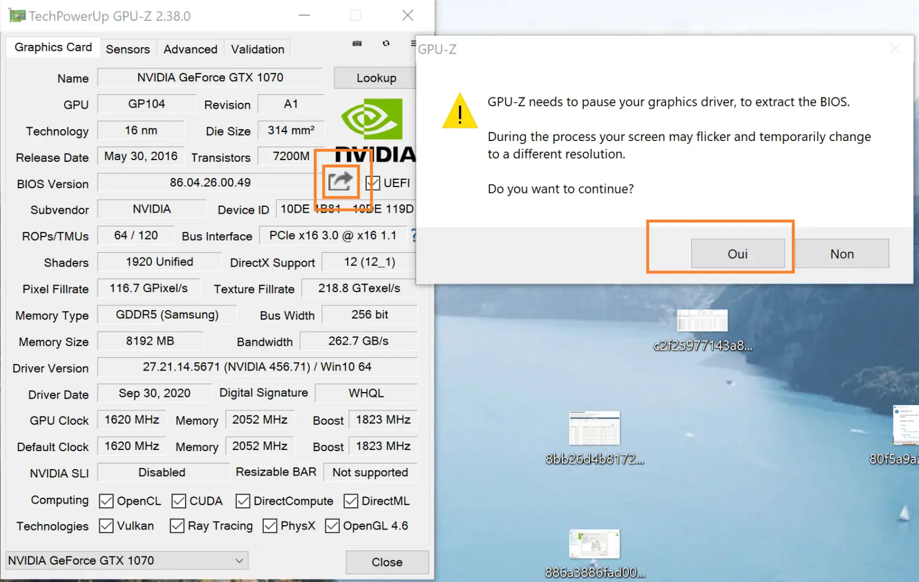Toggle the OpenCL checkbox
Image resolution: width=919 pixels, height=582 pixels.
click(106, 501)
